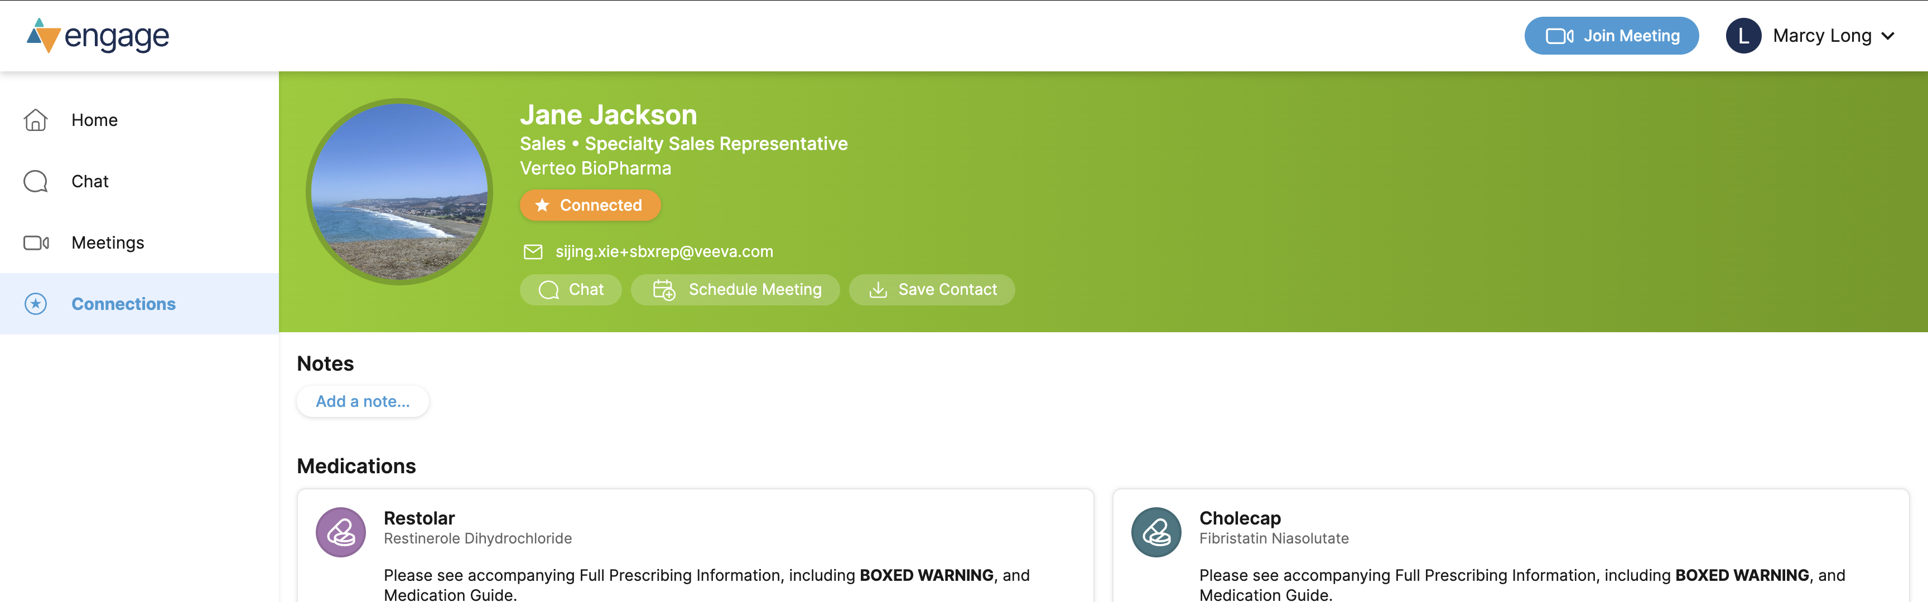Click the Marcy Long avatar circle
This screenshot has width=1928, height=602.
point(1743,36)
